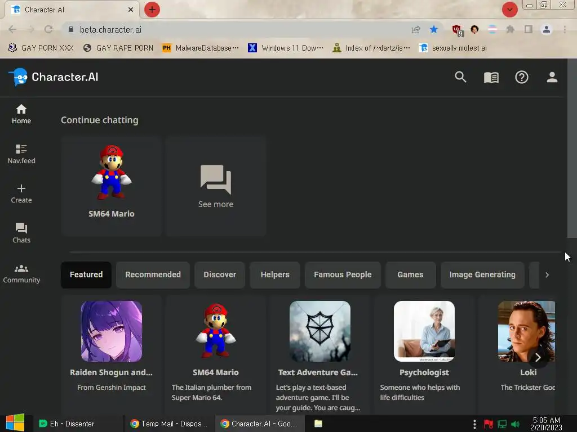Select the Recommended category tab
This screenshot has height=432, width=577.
tap(153, 274)
